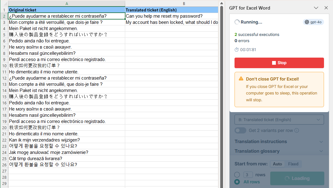Select row 12 header
This screenshot has height=188, width=333.
(x=4, y=78)
